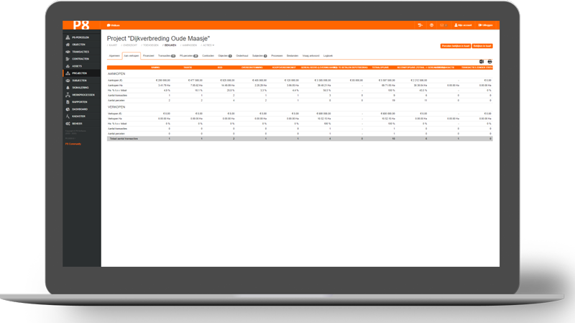Open the history dropdown in top bar
This screenshot has height=323, width=575.
click(x=420, y=25)
